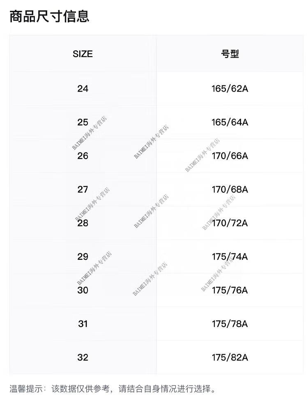
Task: Select size 31 row
Action: [156, 324]
